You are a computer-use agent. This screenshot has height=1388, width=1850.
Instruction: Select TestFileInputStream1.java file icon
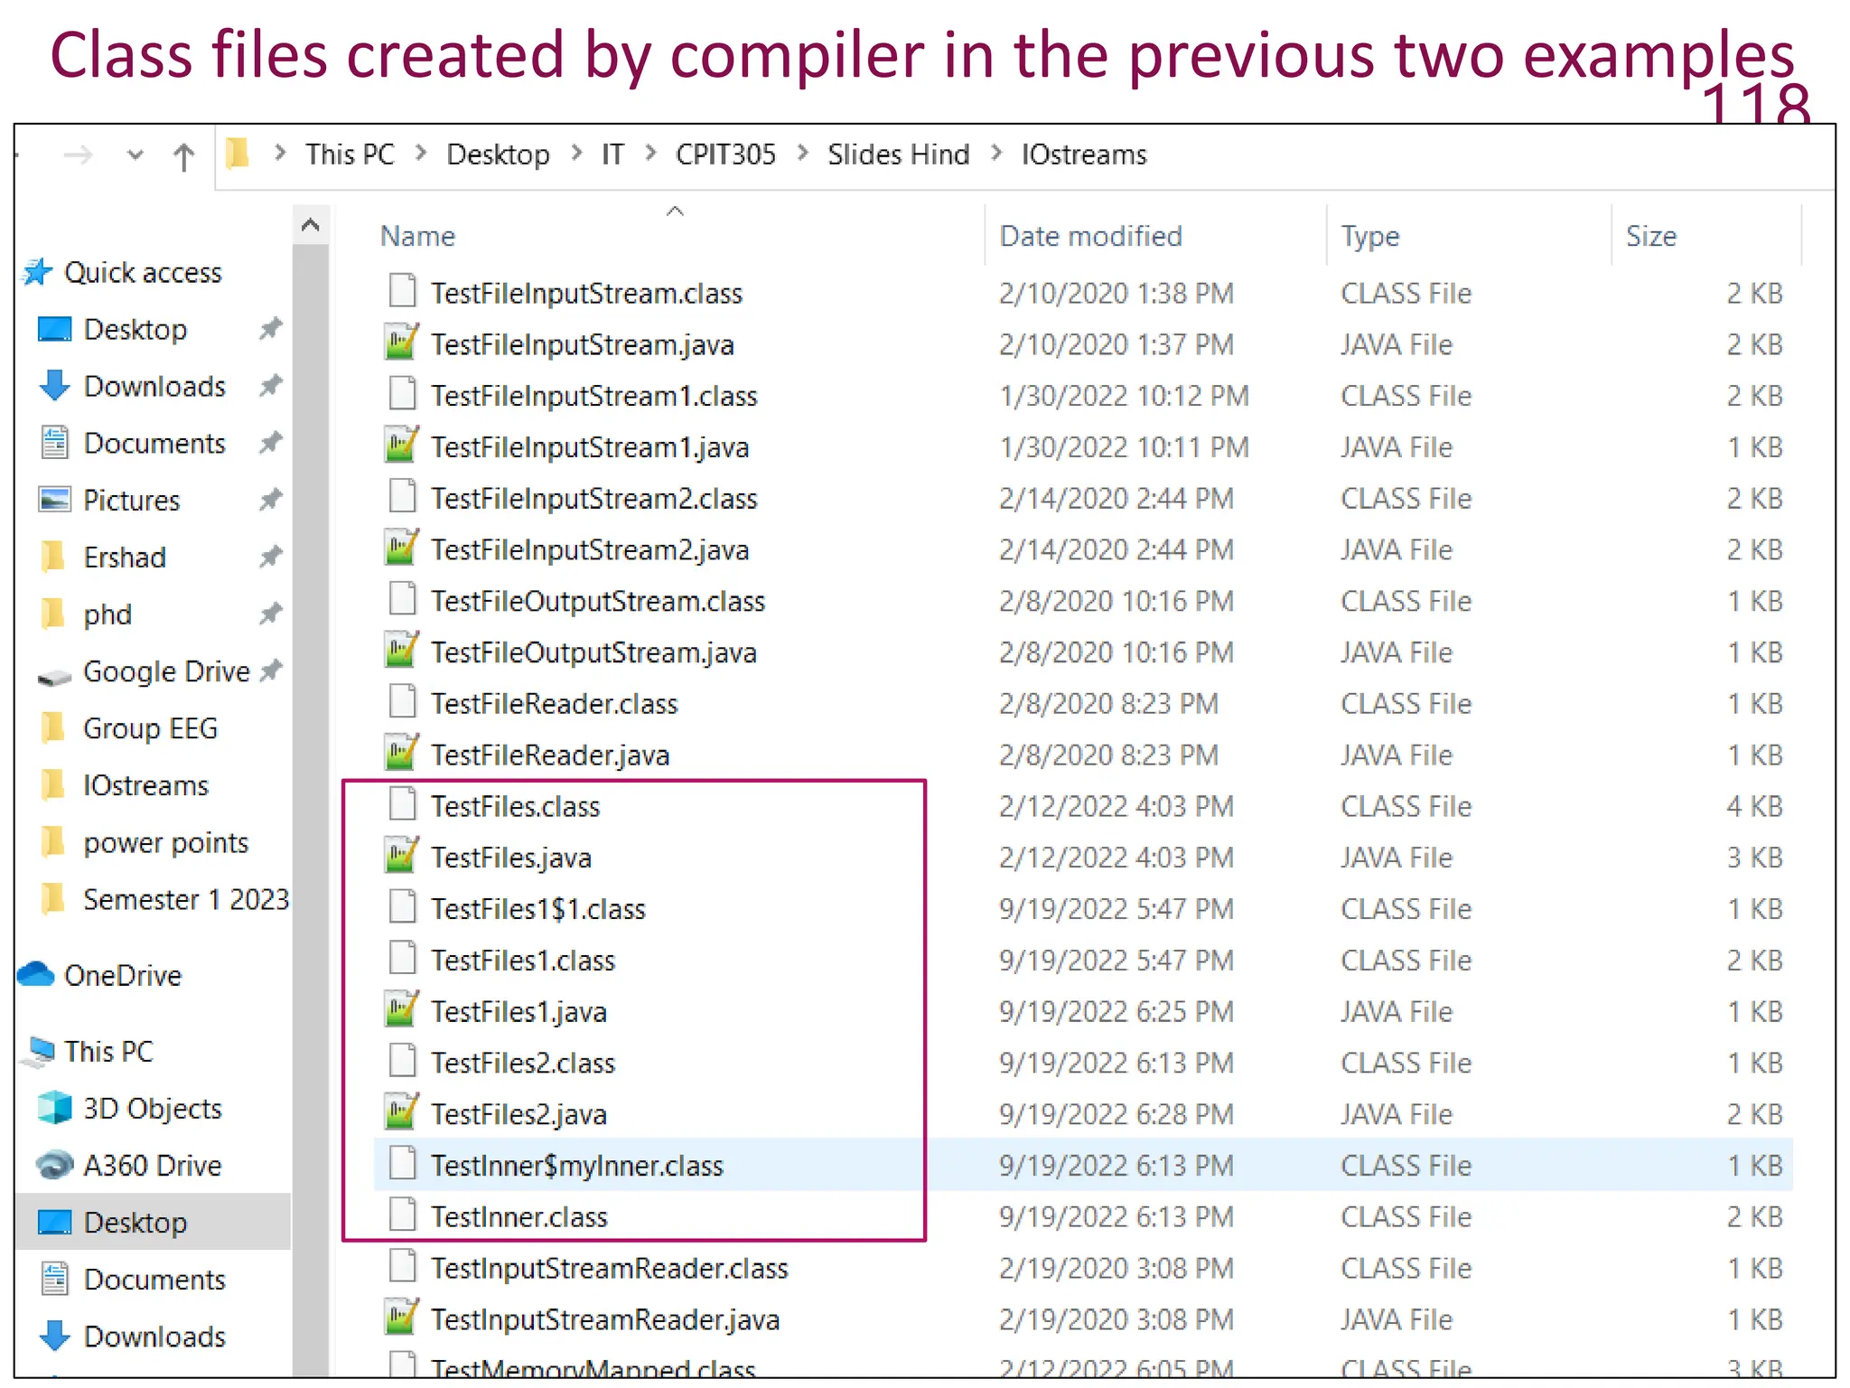pyautogui.click(x=402, y=445)
